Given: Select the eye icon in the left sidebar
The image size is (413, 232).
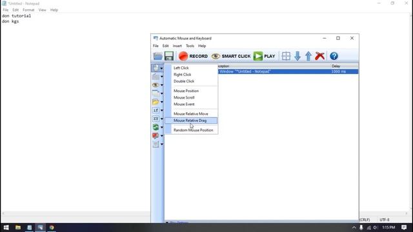Looking at the screenshot, I should (156, 85).
